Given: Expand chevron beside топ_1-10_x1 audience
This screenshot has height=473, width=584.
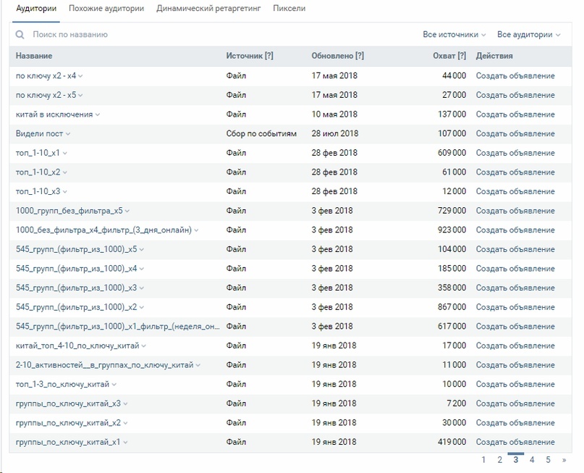Looking at the screenshot, I should [x=65, y=153].
